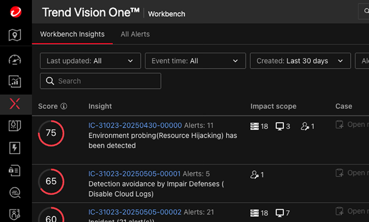Expand the Event time filter dropdown
This screenshot has width=369, height=222.
(195, 61)
